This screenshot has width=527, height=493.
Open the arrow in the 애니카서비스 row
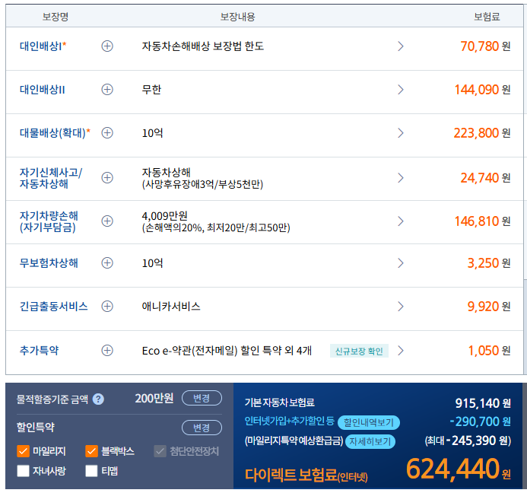pos(400,306)
